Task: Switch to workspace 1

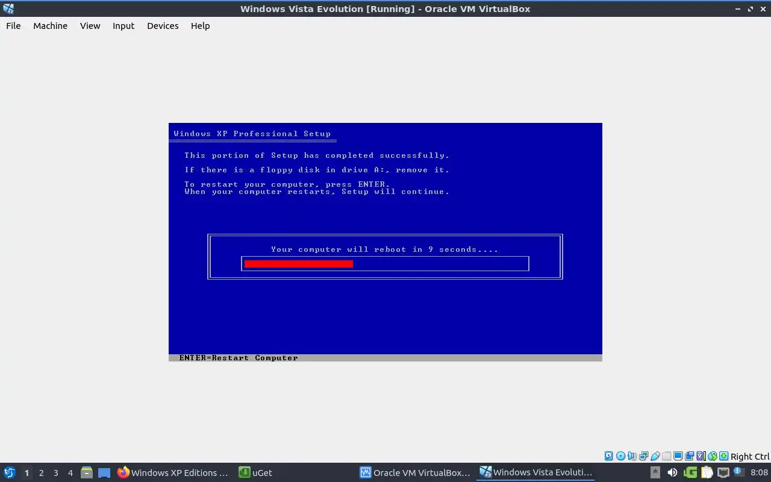Action: 27,473
